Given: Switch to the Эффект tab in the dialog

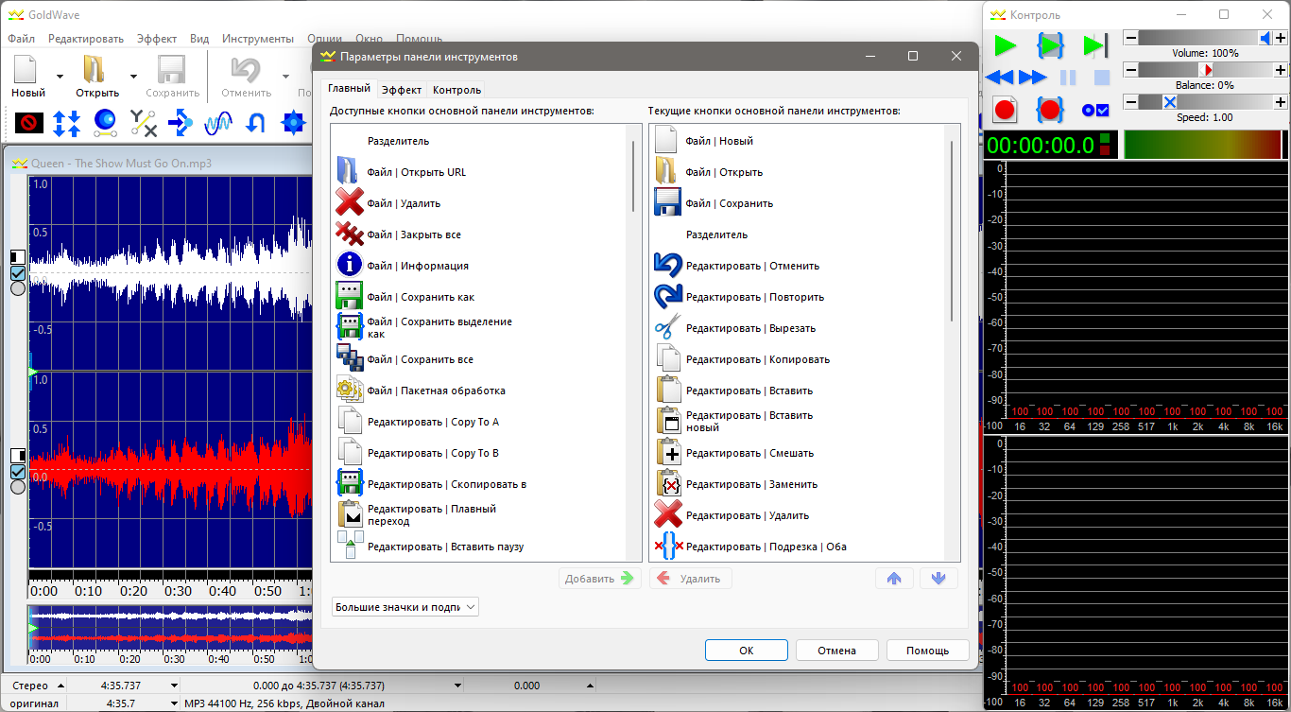Looking at the screenshot, I should tap(402, 90).
